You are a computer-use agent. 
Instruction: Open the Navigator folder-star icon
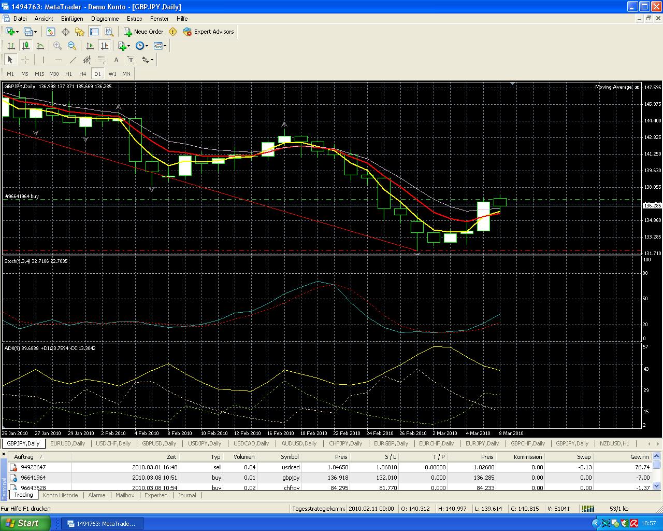coord(80,32)
